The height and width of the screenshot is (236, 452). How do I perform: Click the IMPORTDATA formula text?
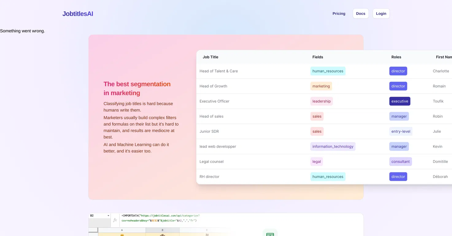coord(160,218)
